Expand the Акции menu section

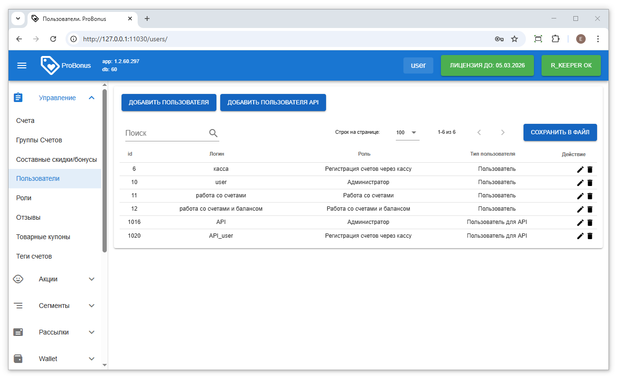click(92, 279)
